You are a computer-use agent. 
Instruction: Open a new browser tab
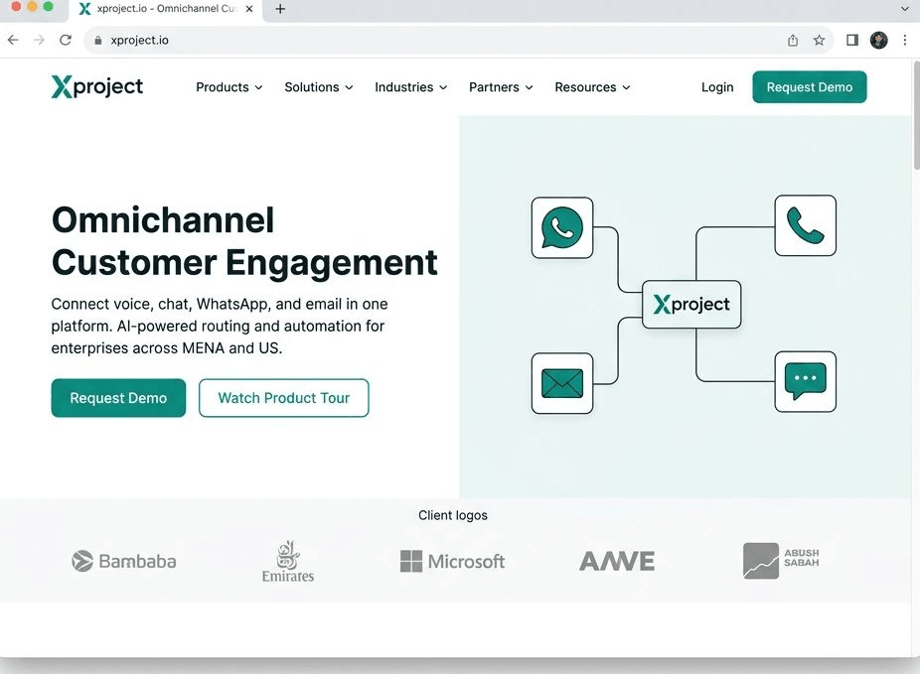click(280, 9)
